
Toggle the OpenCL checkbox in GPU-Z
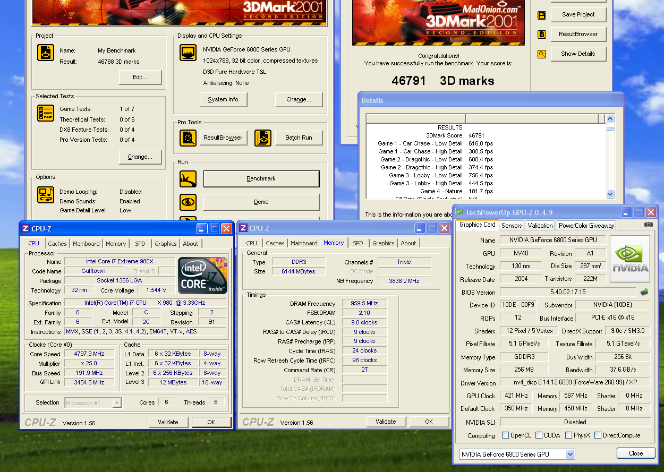pos(506,435)
